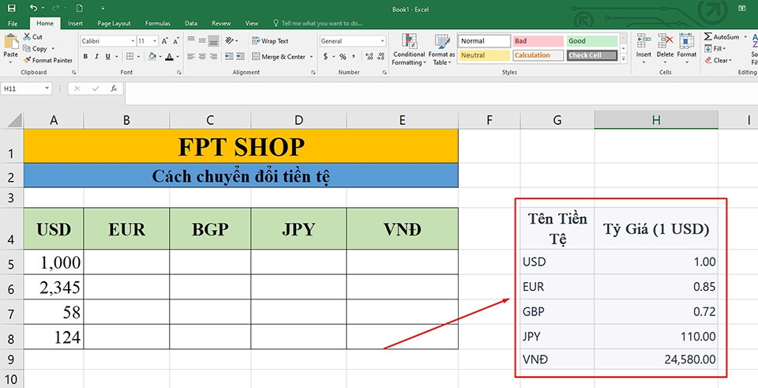The height and width of the screenshot is (388, 758).
Task: Activate the Format Painter brush
Action: click(x=27, y=61)
